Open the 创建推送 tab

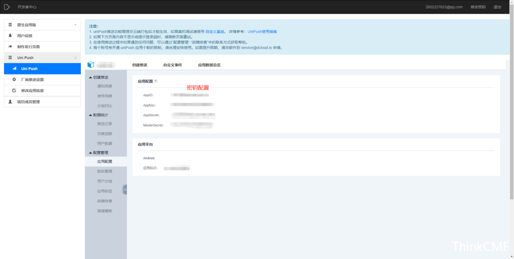tap(139, 65)
